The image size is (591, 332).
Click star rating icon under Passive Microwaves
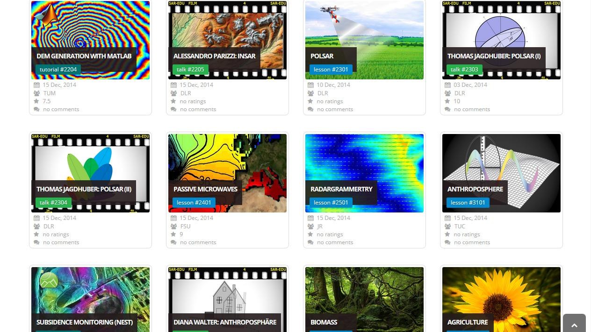[x=173, y=234]
